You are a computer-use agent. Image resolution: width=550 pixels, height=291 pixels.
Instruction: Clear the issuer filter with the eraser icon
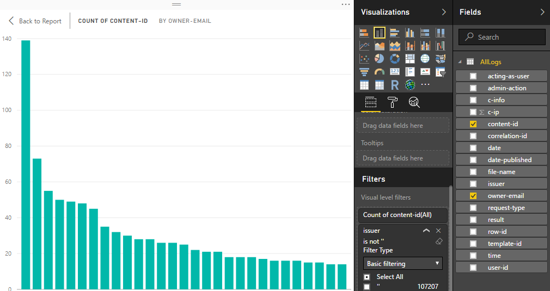click(x=439, y=241)
